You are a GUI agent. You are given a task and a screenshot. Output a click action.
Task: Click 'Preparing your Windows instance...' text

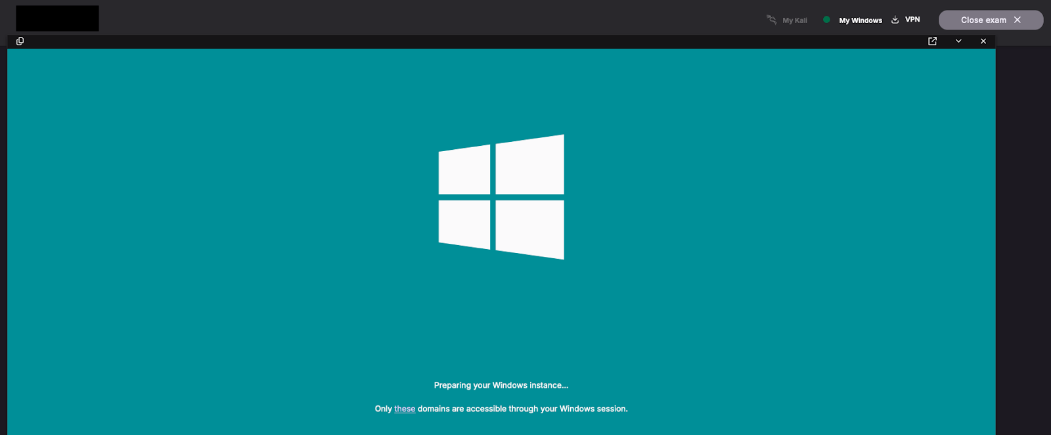click(x=501, y=385)
